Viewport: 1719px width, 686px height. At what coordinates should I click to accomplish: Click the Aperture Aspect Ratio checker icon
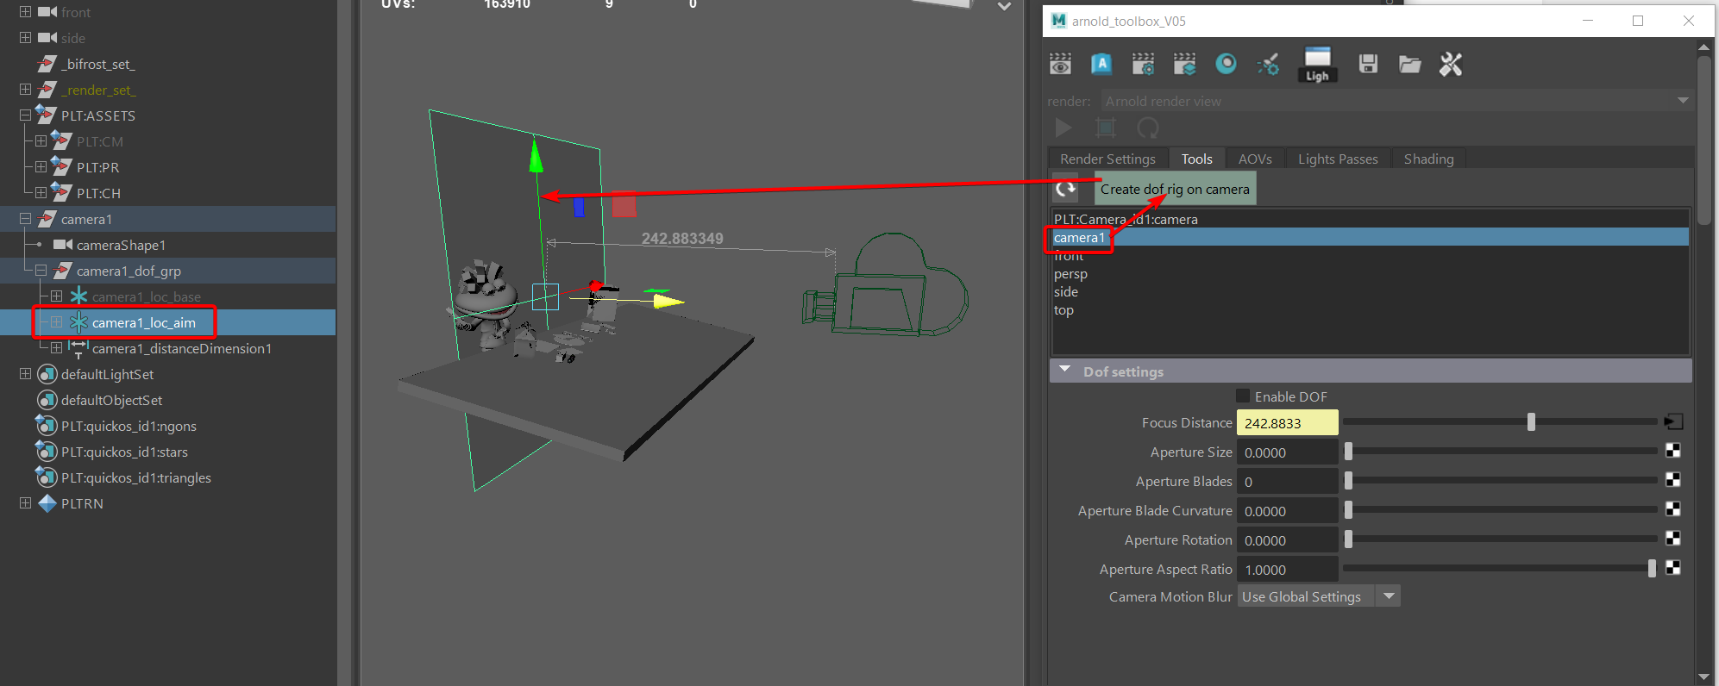(x=1672, y=568)
